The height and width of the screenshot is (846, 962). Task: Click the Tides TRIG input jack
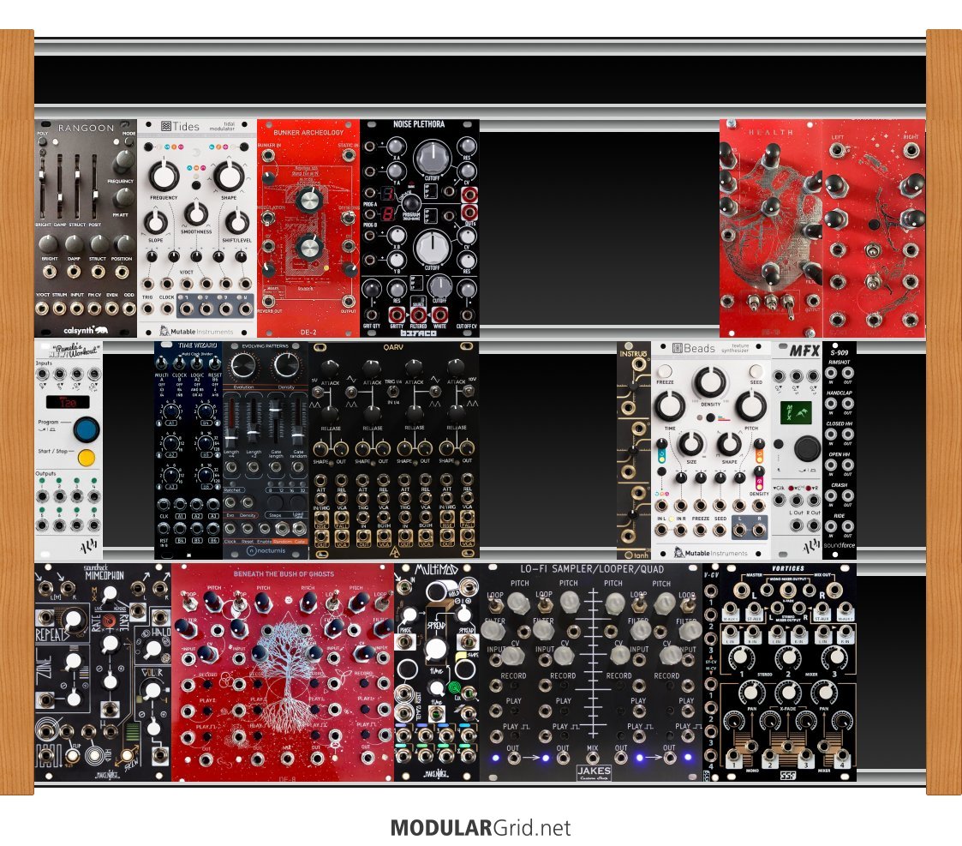point(148,309)
